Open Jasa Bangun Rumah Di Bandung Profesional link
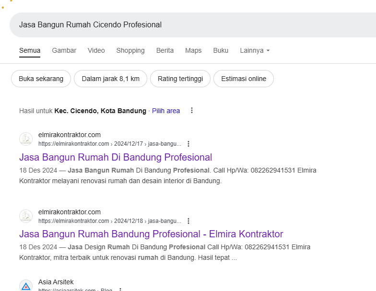Screen dimensions: 376x291 coord(116,157)
